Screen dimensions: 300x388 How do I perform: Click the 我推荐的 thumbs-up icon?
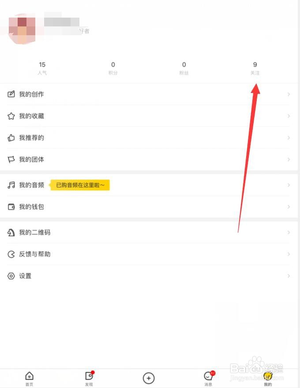click(11, 138)
